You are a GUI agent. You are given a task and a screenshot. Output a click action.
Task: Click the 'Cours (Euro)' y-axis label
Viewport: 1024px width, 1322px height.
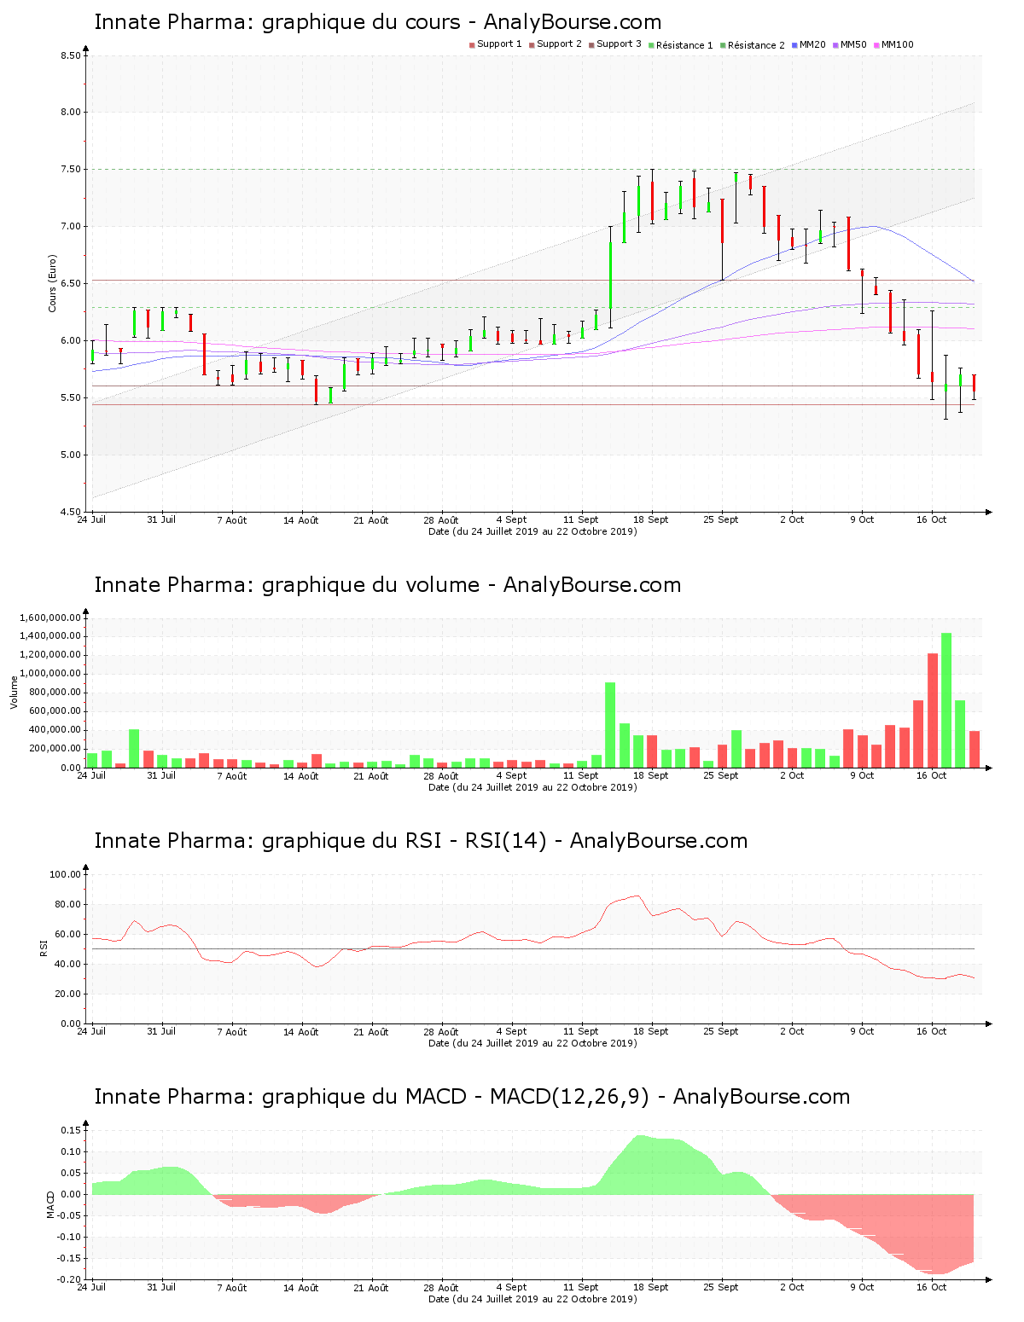(53, 283)
